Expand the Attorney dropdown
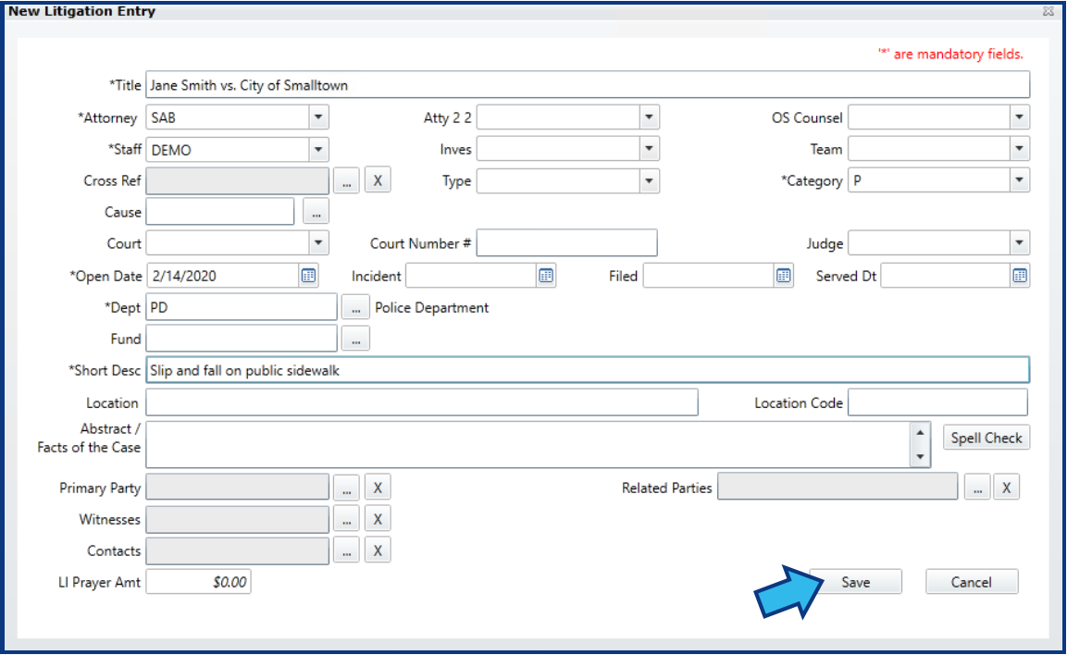Image resolution: width=1067 pixels, height=655 pixels. [317, 117]
